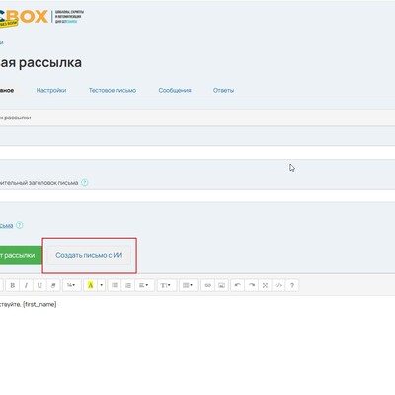This screenshot has height=395, width=395.
Task: Click into the letter body text area
Action: pyautogui.click(x=197, y=344)
